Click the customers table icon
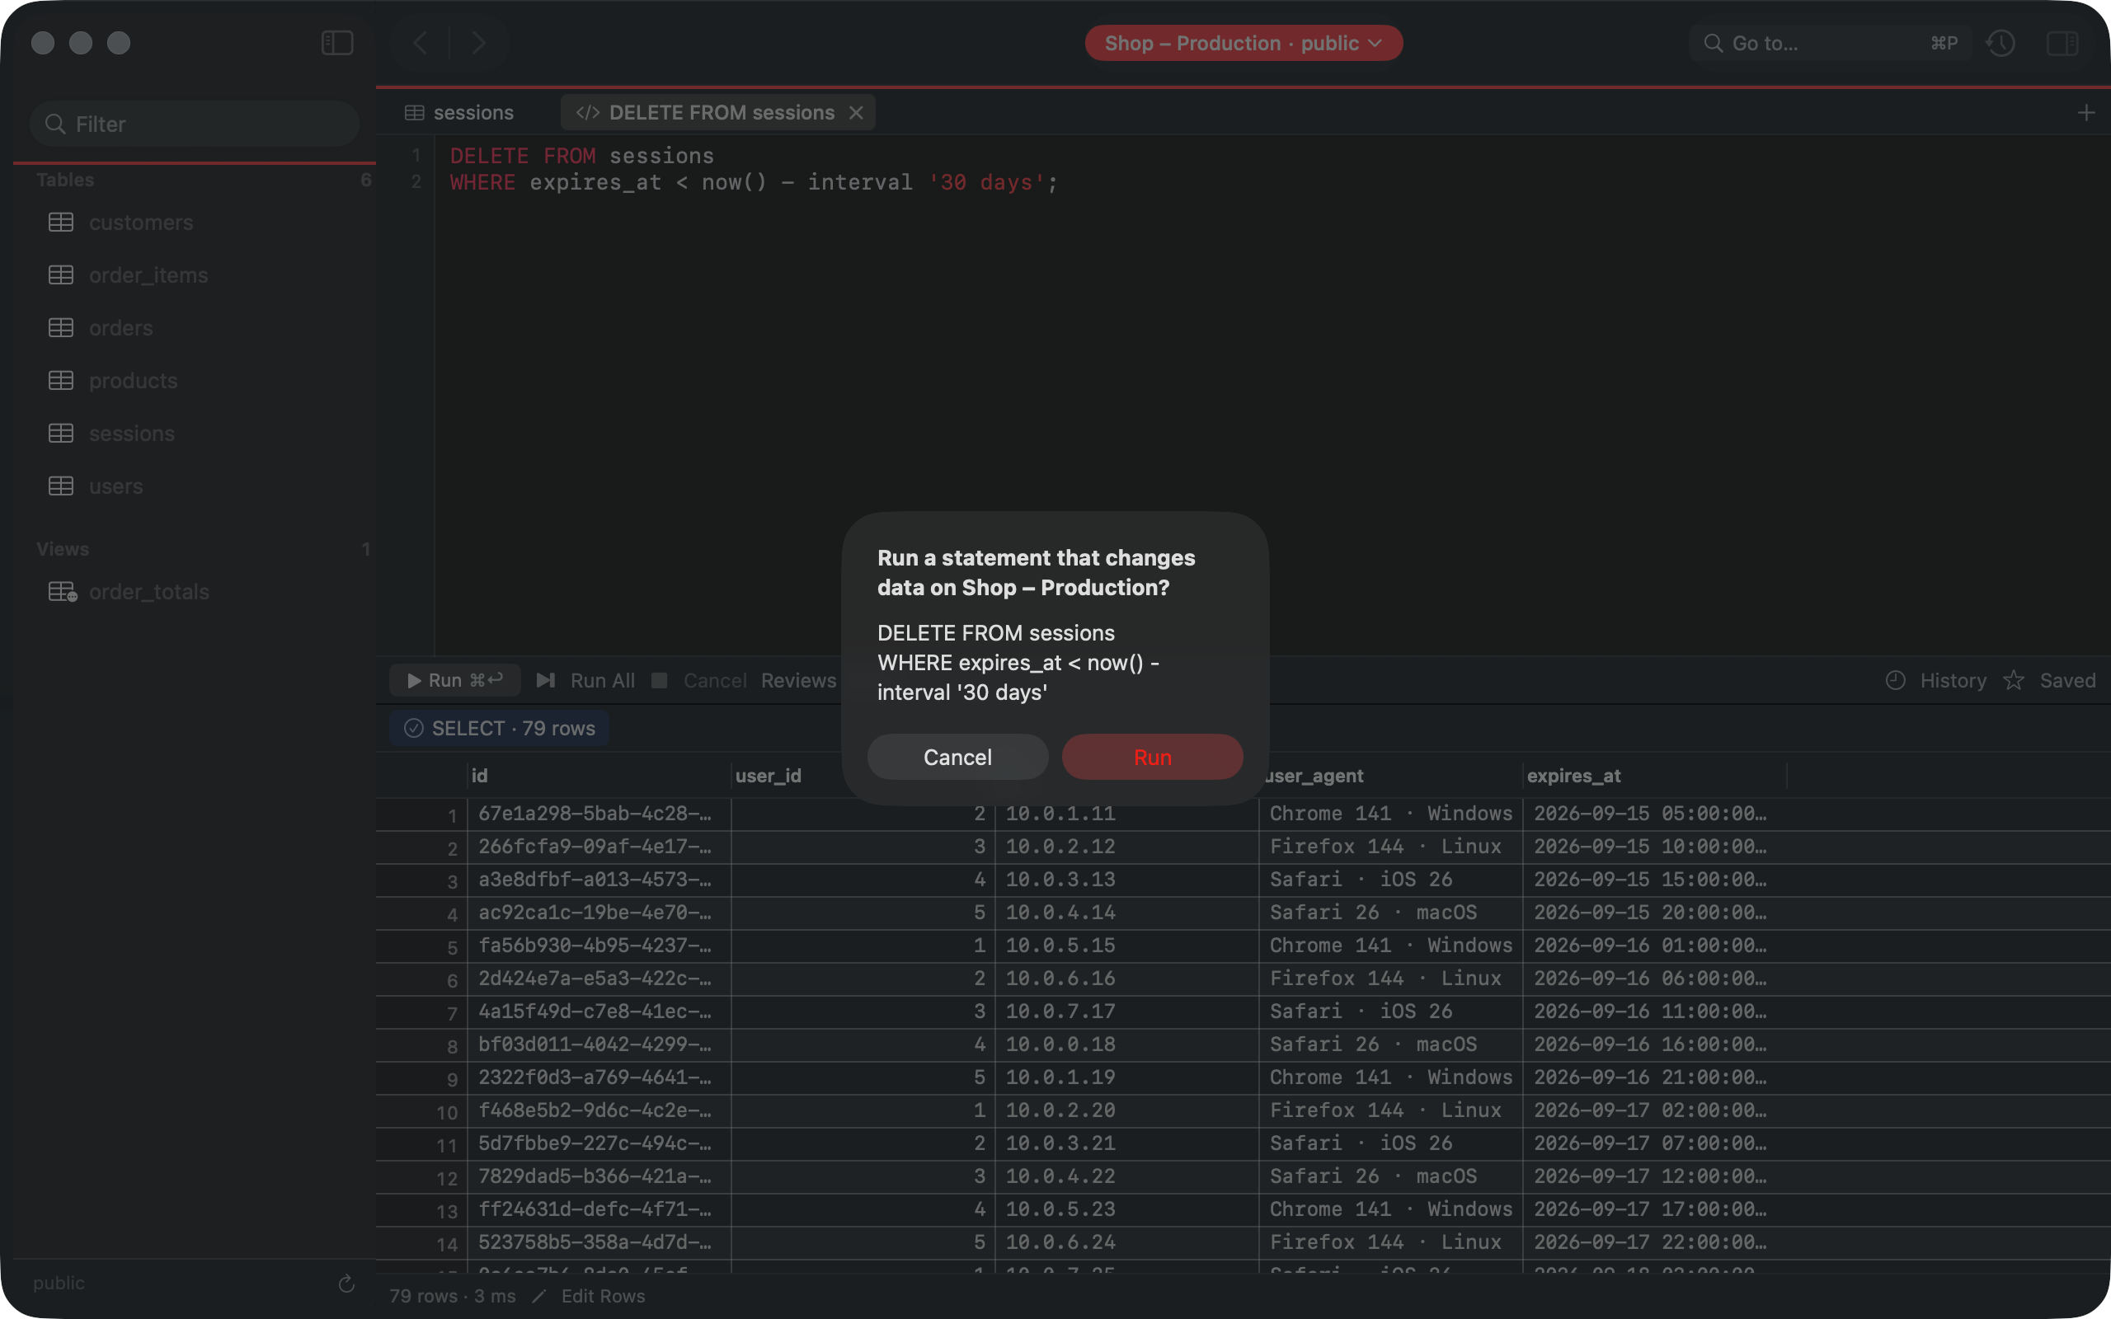Viewport: 2111px width, 1319px height. (61, 223)
